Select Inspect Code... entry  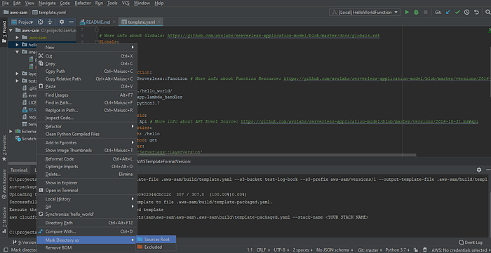click(87, 118)
